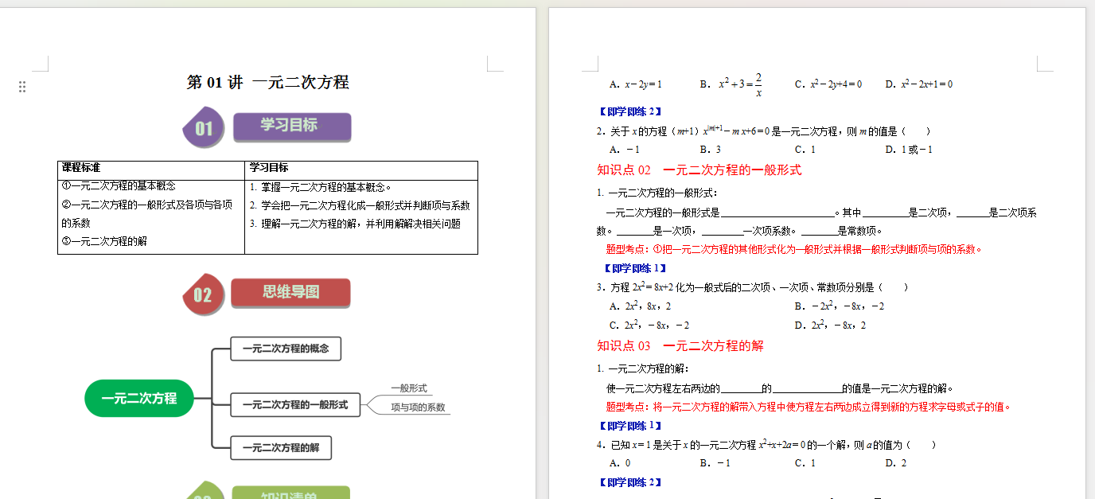Select the green "一元二次方程" mind map root node
Image resolution: width=1095 pixels, height=499 pixels.
pyautogui.click(x=139, y=398)
